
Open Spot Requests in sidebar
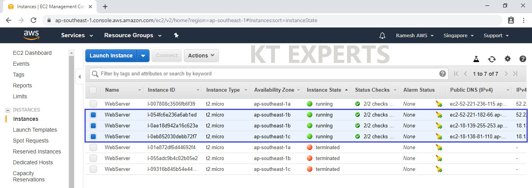coord(31,141)
